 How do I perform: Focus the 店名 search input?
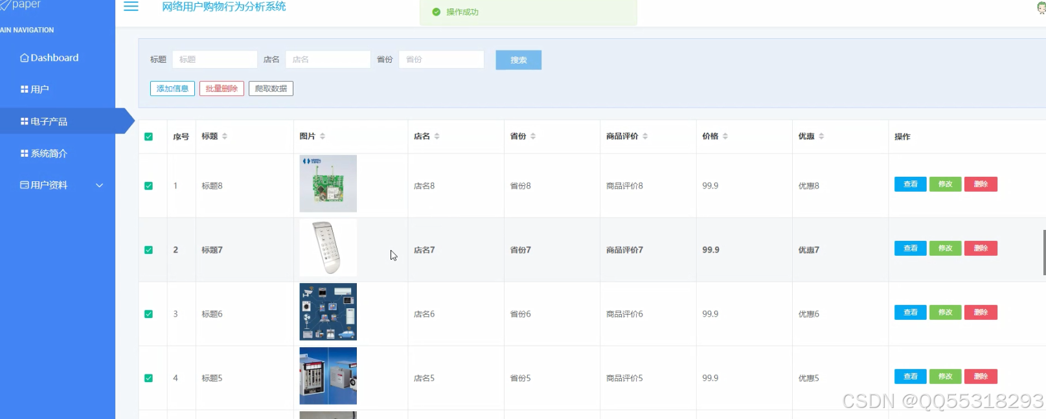coord(328,60)
